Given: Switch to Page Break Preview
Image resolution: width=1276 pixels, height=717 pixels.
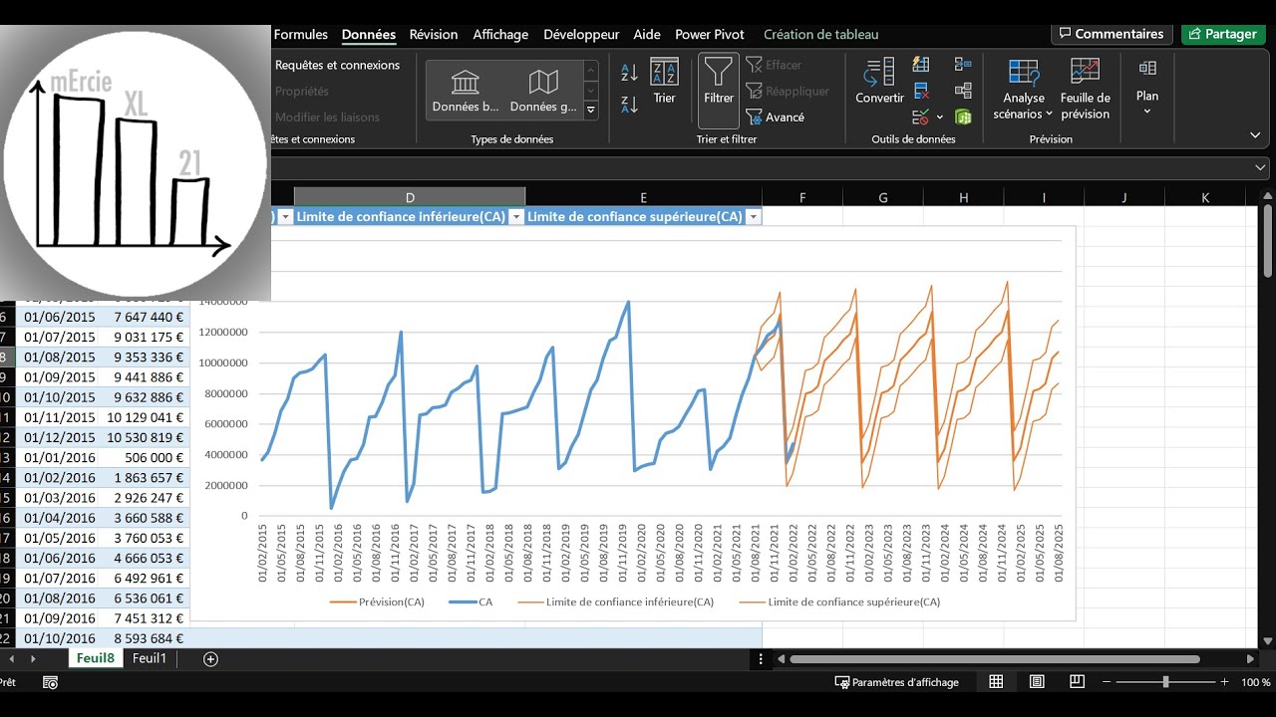Looking at the screenshot, I should coord(1077,682).
